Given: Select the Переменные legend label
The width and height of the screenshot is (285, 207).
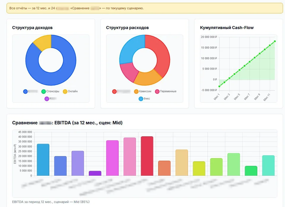Looking at the screenshot, I should tap(168, 91).
